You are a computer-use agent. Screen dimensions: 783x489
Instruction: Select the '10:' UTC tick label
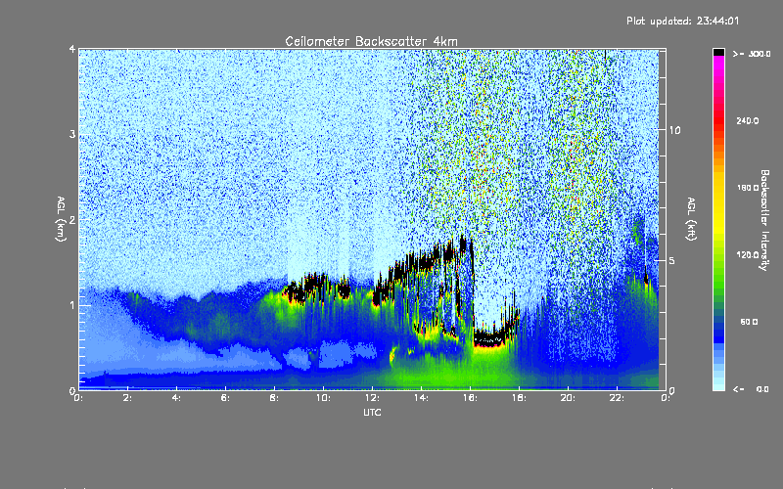(323, 398)
